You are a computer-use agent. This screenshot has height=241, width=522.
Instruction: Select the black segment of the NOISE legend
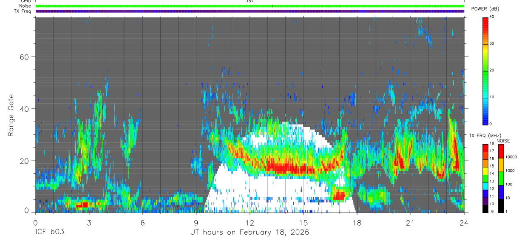tap(500, 205)
